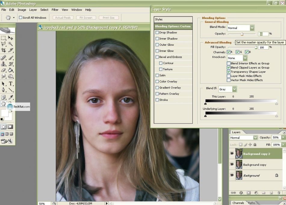Select the Crop tool
Image resolution: width=286 pixels, height=205 pixels.
click(3, 50)
